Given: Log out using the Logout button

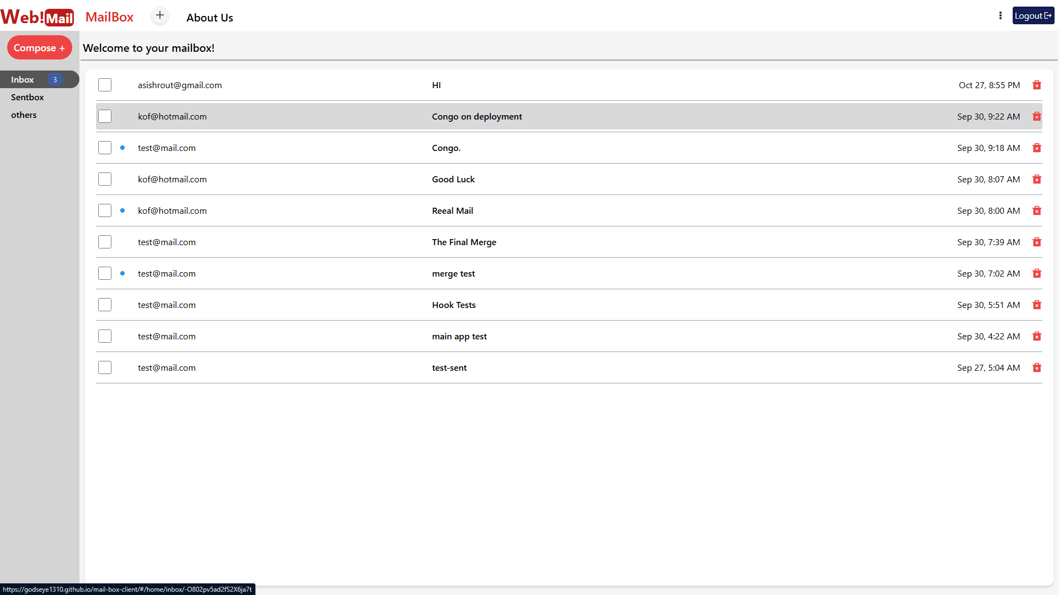Looking at the screenshot, I should (1033, 15).
